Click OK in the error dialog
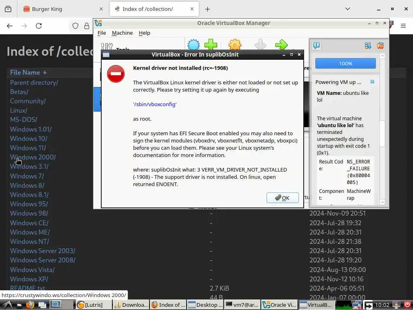The image size is (413, 310). 282,198
